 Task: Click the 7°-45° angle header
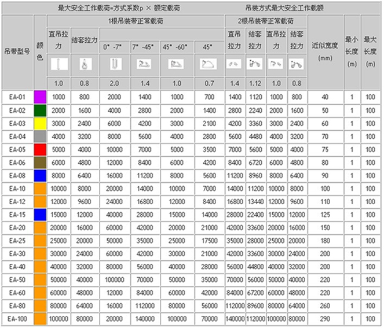143,47
